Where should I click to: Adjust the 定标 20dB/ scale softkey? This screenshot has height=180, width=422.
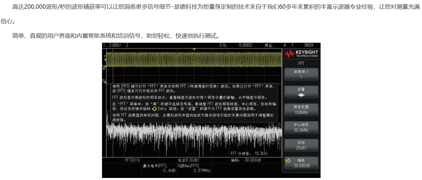(301, 145)
